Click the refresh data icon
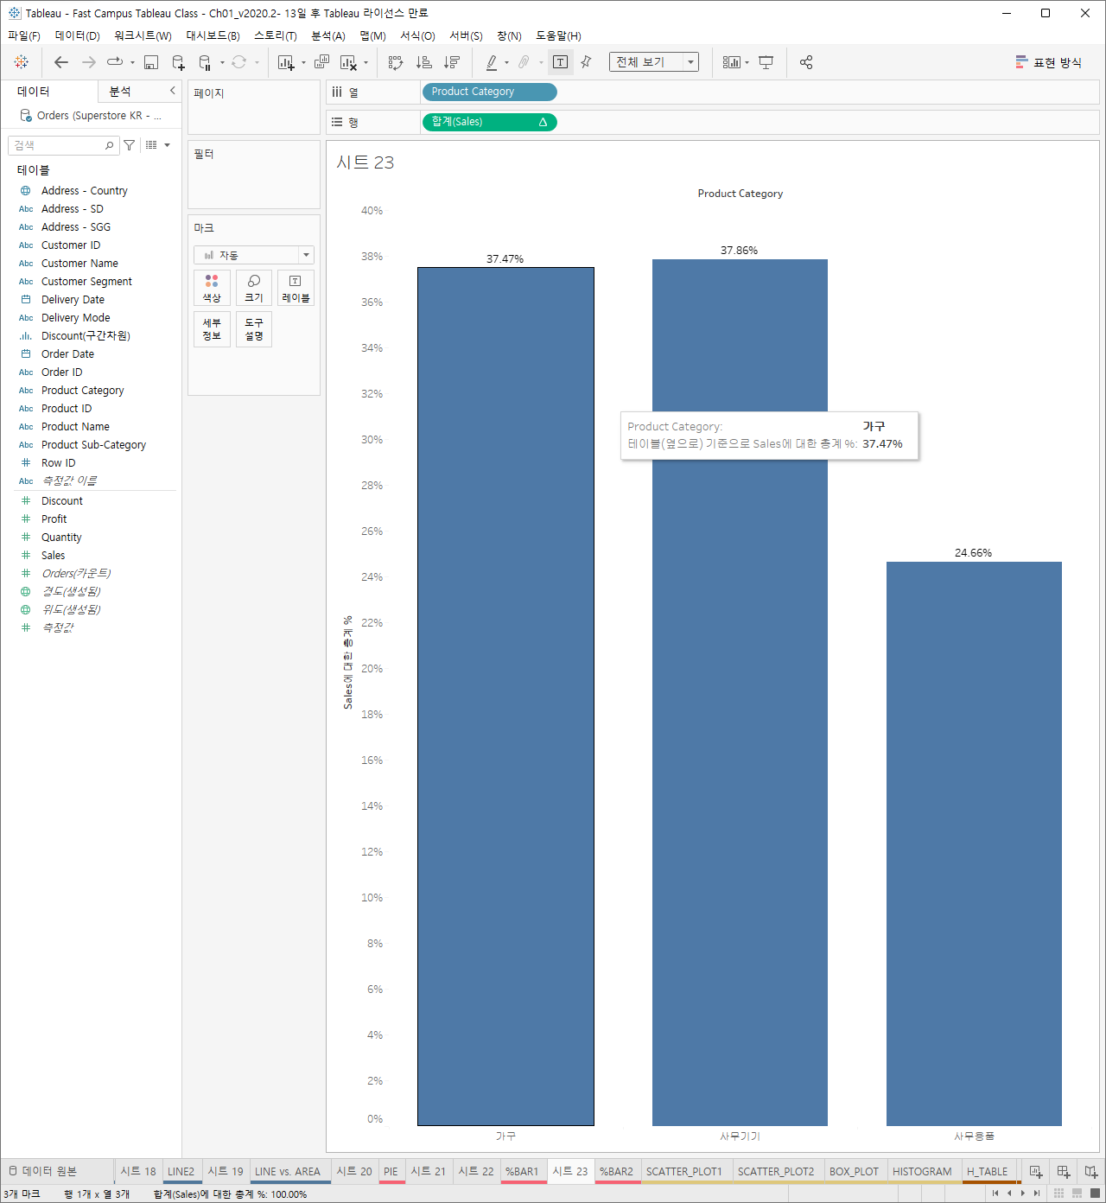Screen dimensions: 1106x1203 239,62
